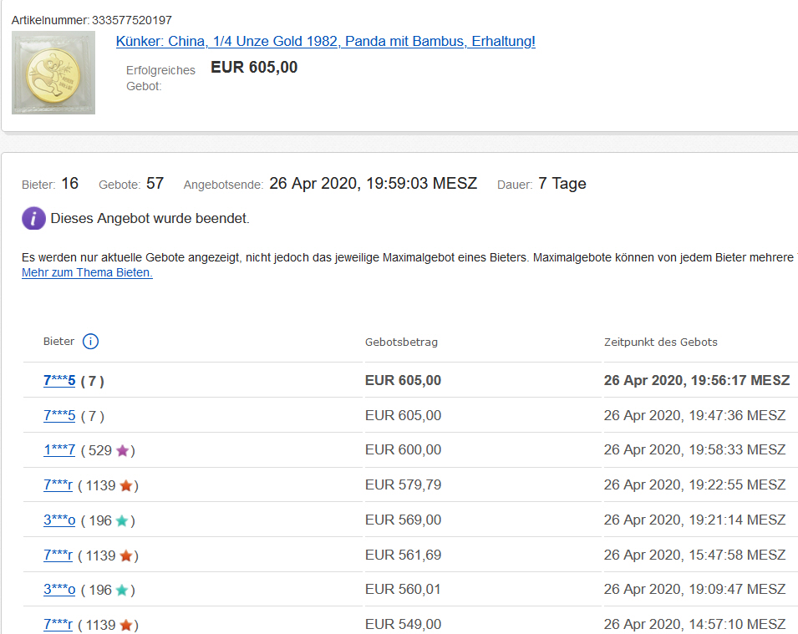
Task: Click the gold Panda coin thumbnail image
Action: point(53,73)
